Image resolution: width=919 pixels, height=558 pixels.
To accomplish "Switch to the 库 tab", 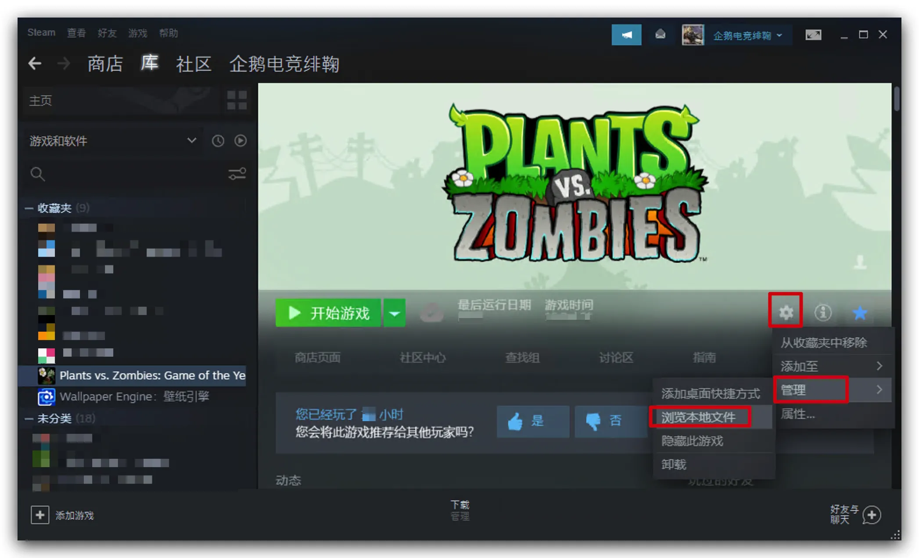I will pos(150,63).
